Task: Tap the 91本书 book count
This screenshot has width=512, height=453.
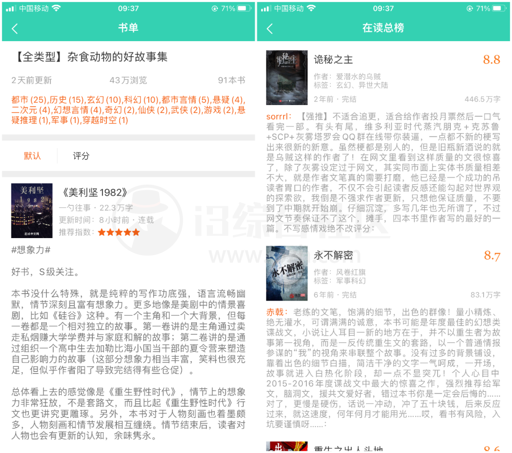Action: click(231, 80)
